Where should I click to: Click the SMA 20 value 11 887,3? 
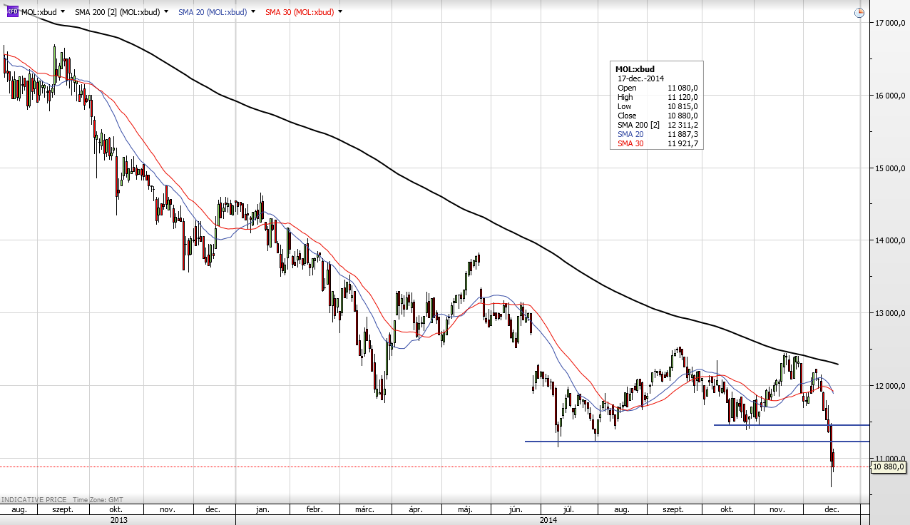pyautogui.click(x=682, y=134)
